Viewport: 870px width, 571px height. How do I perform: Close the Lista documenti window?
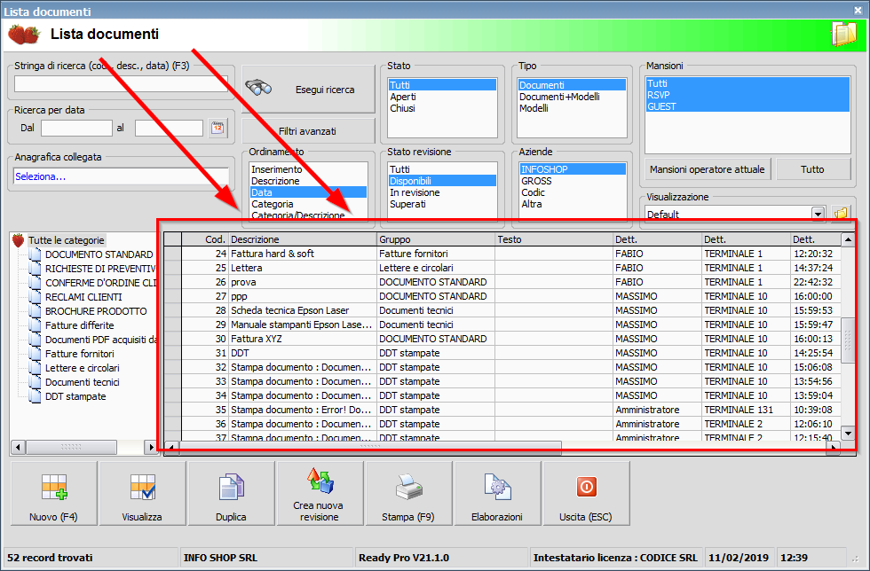858,10
